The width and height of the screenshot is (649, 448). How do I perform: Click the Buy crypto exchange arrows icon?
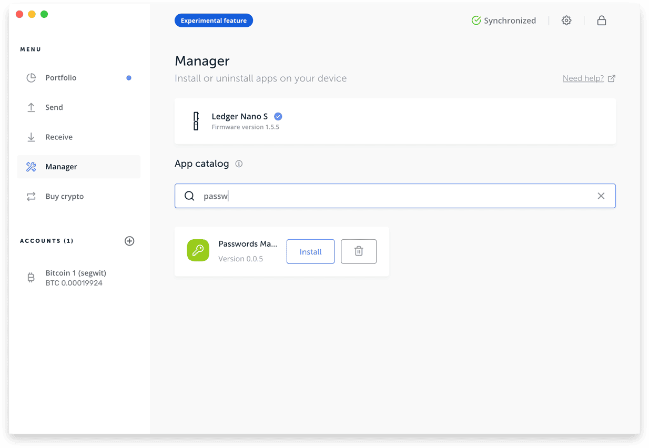[31, 197]
